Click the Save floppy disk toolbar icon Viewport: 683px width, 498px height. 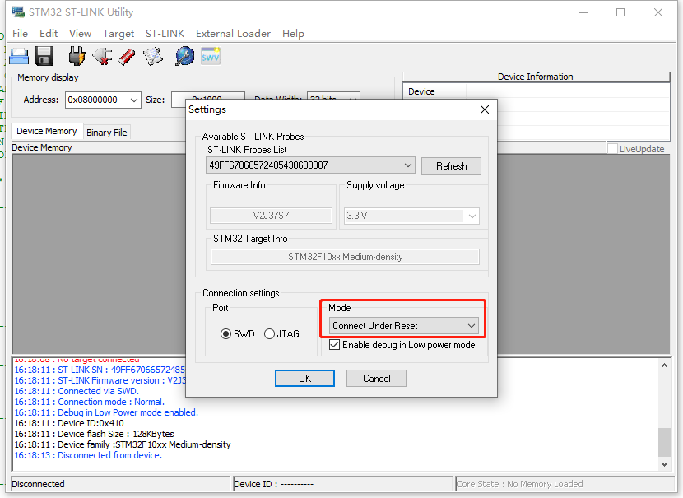44,56
